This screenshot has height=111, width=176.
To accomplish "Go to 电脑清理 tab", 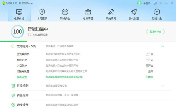I will (88, 14).
